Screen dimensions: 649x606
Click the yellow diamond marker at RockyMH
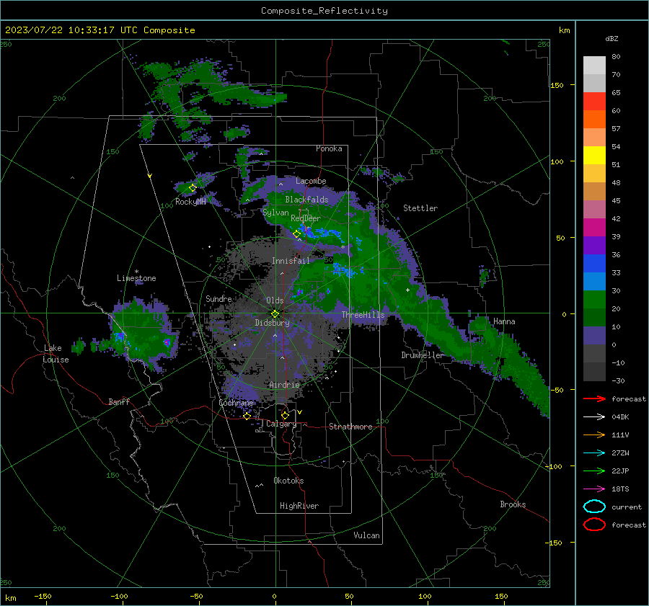point(193,188)
